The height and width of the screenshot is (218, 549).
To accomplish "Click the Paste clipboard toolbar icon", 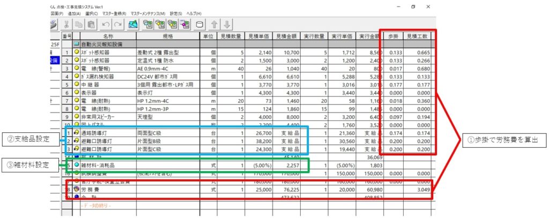I will pos(91,24).
